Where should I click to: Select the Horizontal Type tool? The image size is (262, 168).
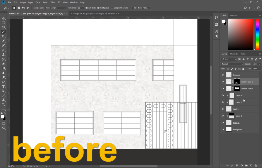[x=3, y=86]
